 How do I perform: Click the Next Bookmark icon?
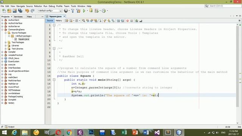[109, 21]
